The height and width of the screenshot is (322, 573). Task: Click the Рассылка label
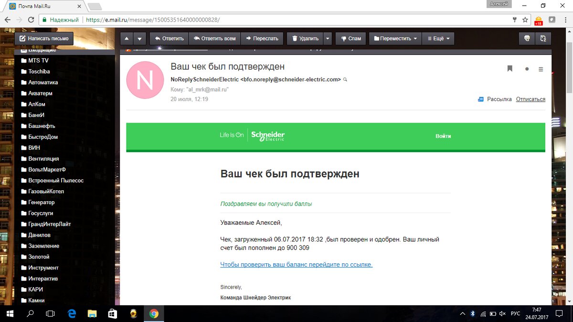(x=499, y=99)
